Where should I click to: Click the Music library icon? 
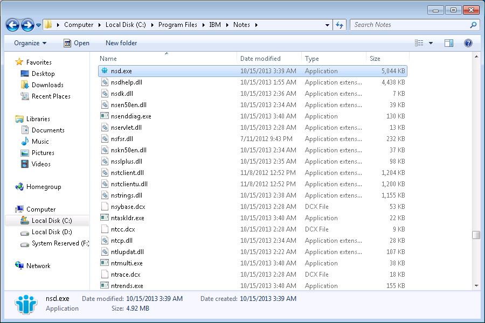click(25, 142)
